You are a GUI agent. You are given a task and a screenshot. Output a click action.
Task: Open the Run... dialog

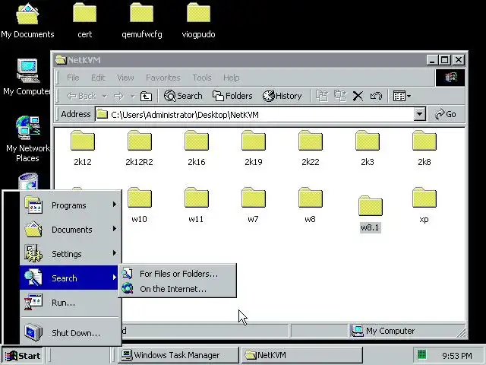tap(69, 303)
